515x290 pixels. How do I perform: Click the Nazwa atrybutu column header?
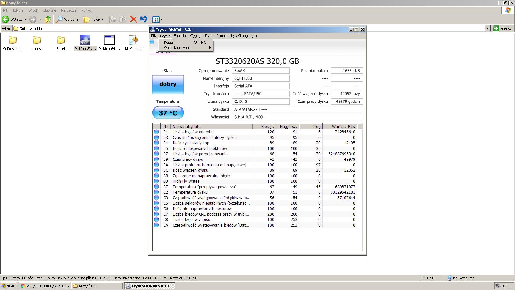tap(211, 126)
